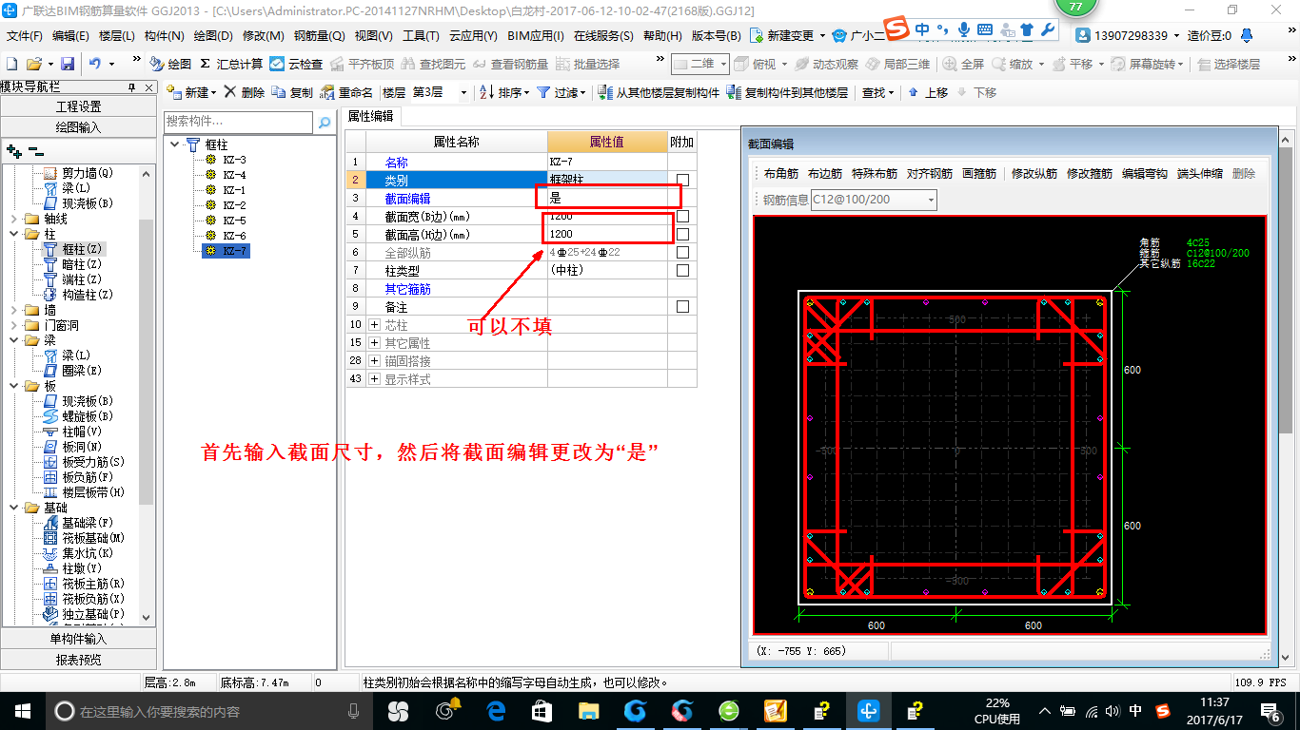
Task: Open the 构件(N) menu
Action: tap(164, 35)
